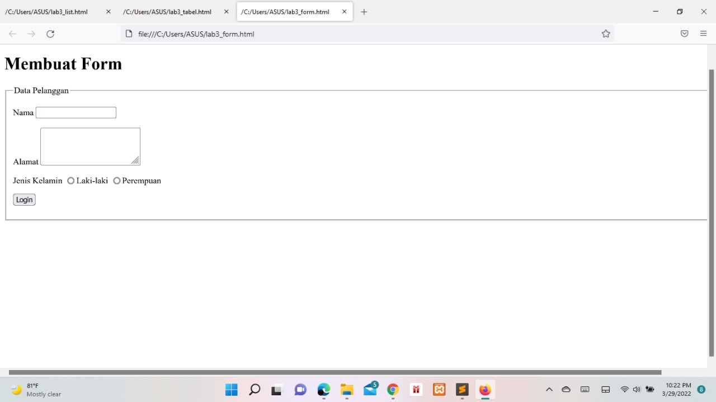Switch to the lab3_list.html tab
Image resolution: width=716 pixels, height=402 pixels.
click(58, 12)
